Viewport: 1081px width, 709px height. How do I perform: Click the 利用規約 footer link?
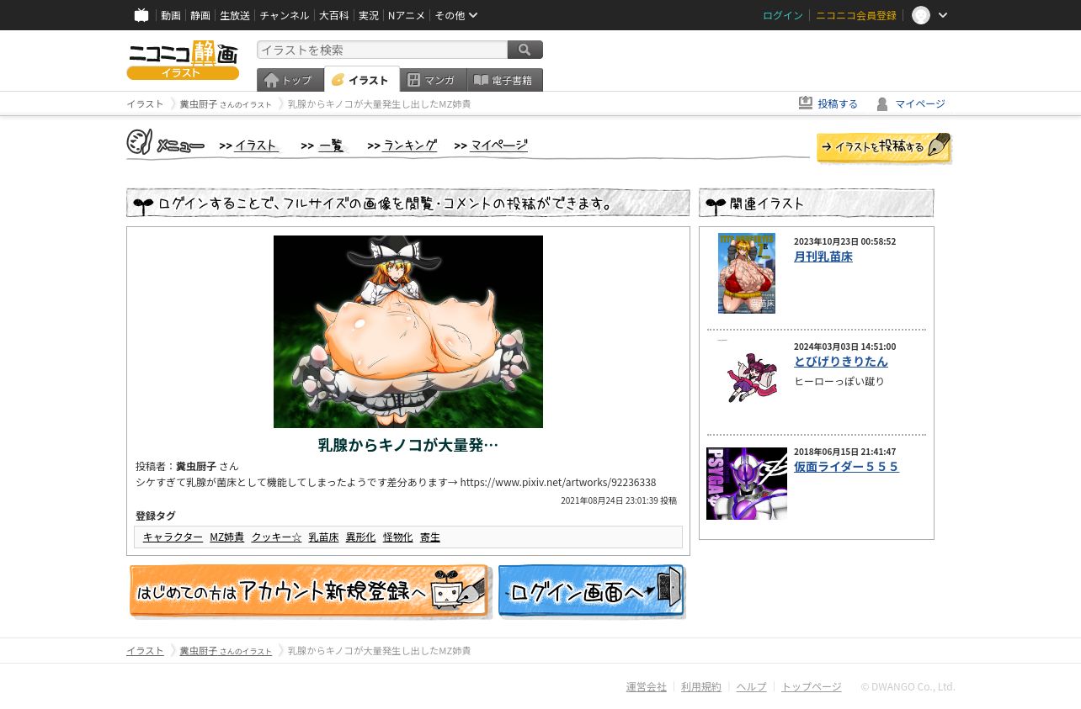pyautogui.click(x=701, y=686)
